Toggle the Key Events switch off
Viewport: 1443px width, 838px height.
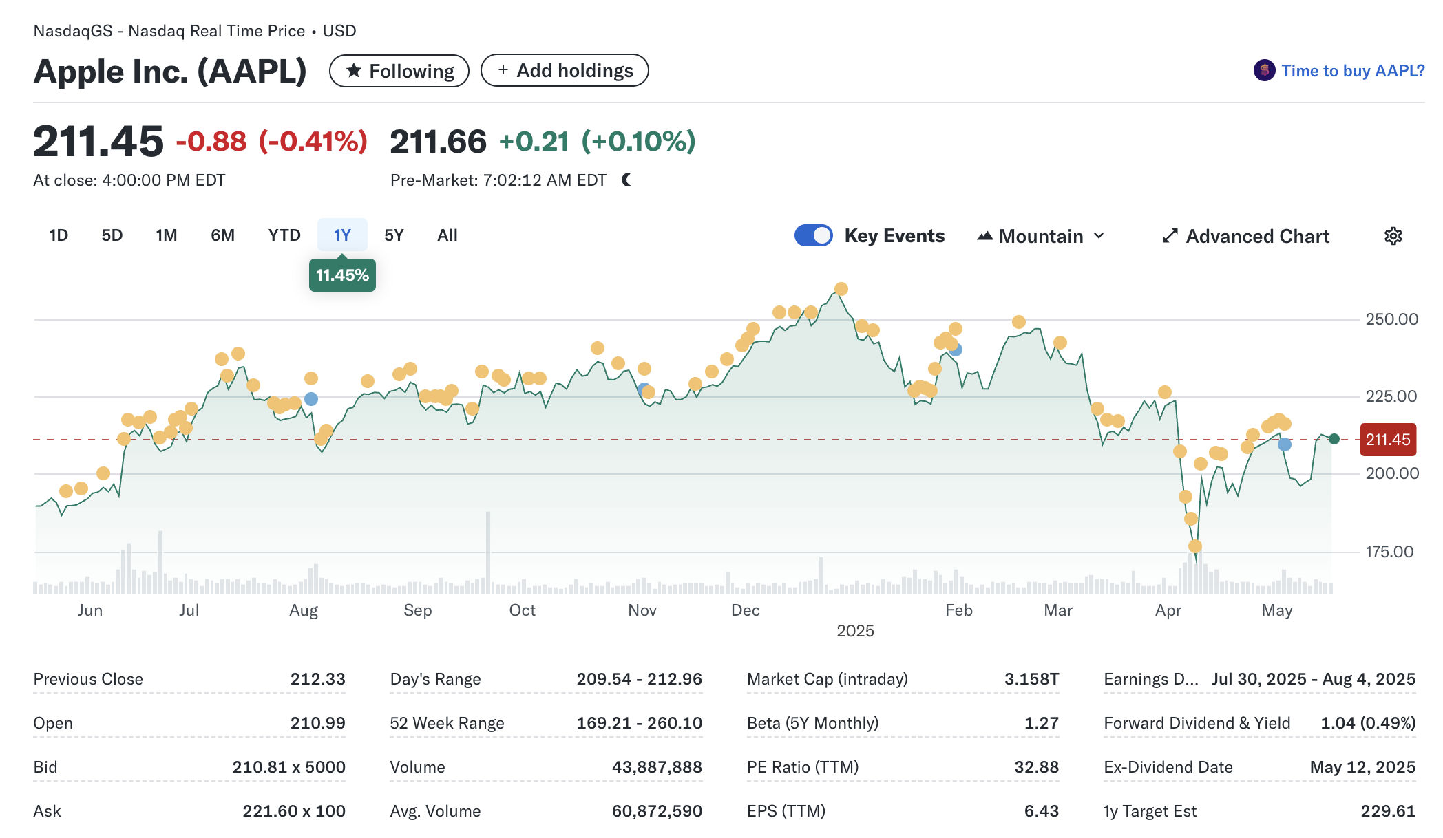pos(814,235)
